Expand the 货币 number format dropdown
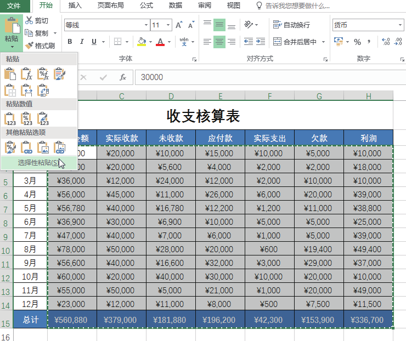 [402, 25]
